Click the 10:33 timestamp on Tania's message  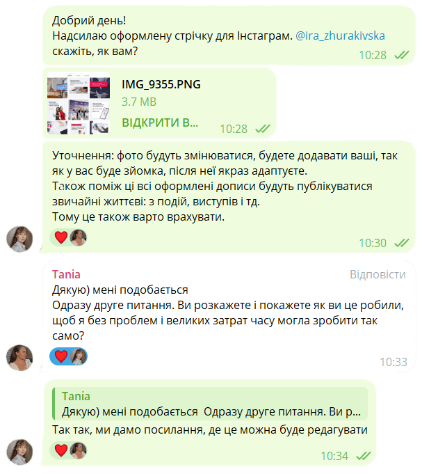click(x=393, y=362)
